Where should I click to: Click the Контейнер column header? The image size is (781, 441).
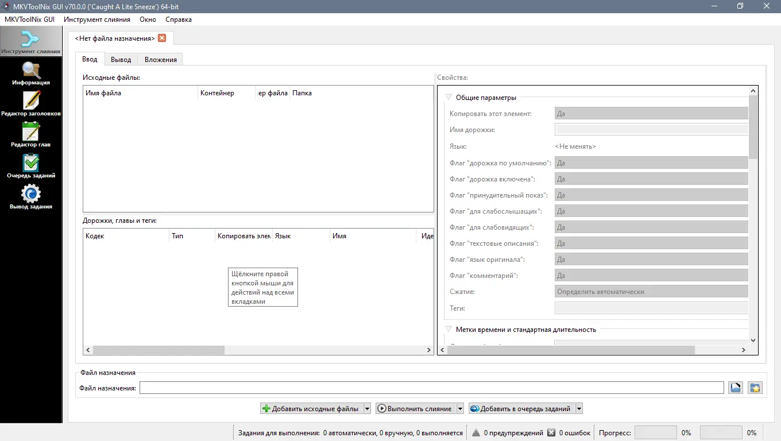click(x=226, y=93)
